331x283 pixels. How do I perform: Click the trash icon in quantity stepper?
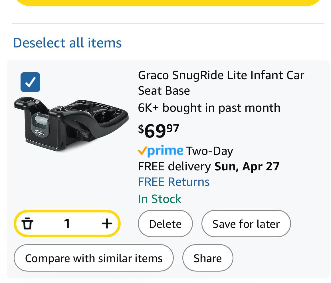tap(27, 223)
